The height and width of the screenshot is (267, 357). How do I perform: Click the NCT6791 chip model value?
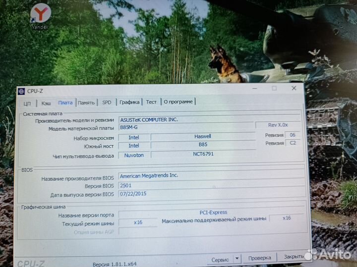point(203,154)
